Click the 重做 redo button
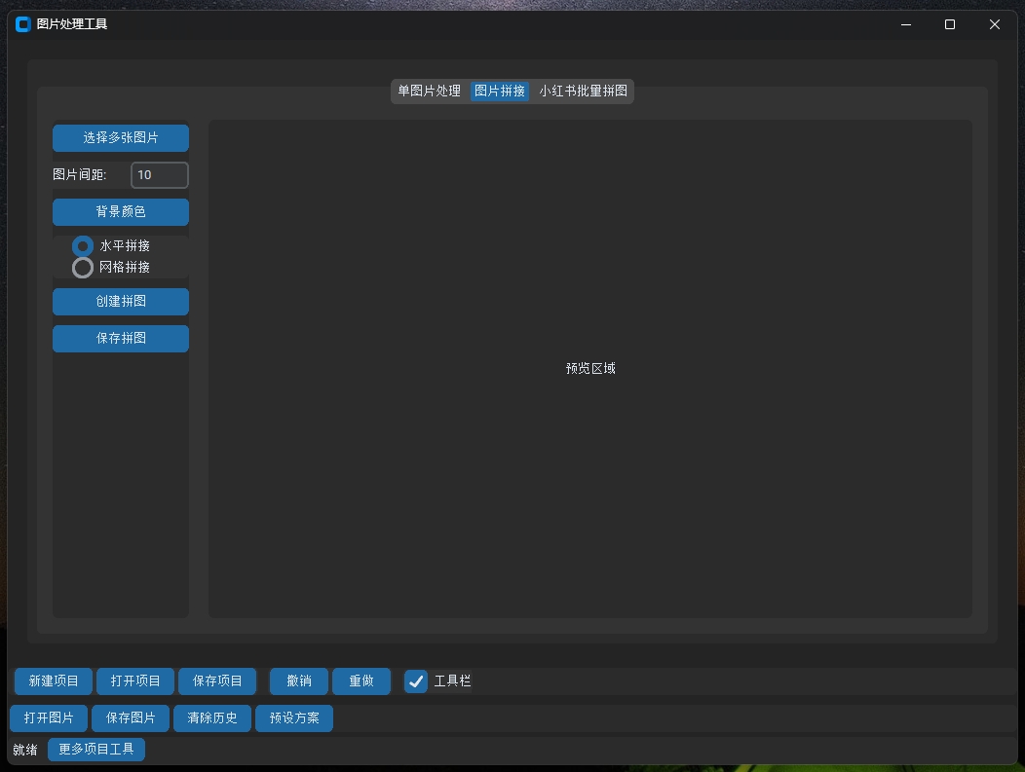Screen dimensions: 1025x772 361,681
